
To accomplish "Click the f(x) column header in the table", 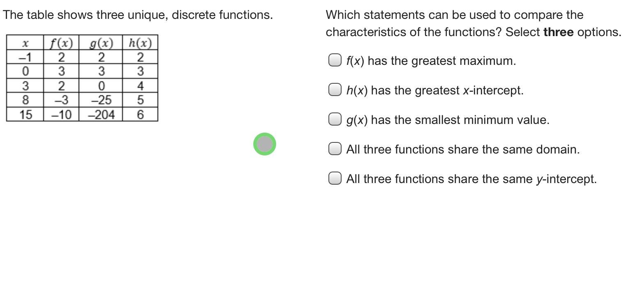I will 61,43.
